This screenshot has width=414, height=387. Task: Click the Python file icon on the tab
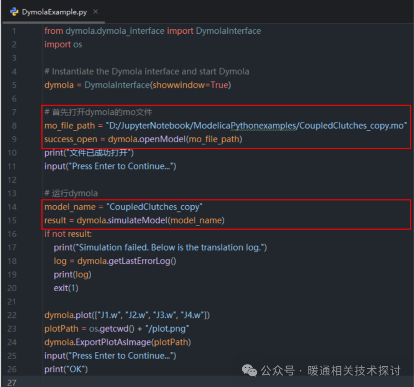tap(14, 12)
